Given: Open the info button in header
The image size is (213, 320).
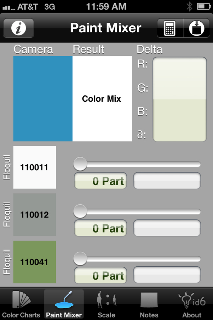Looking at the screenshot, I should [x=18, y=28].
